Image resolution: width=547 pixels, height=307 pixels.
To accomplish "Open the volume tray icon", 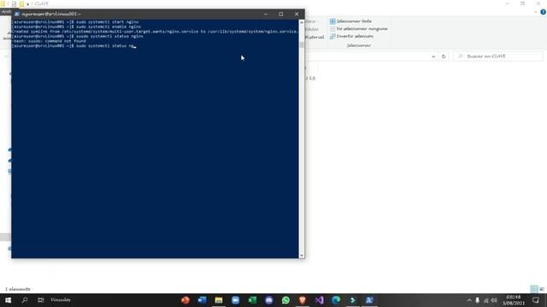I will (x=494, y=300).
